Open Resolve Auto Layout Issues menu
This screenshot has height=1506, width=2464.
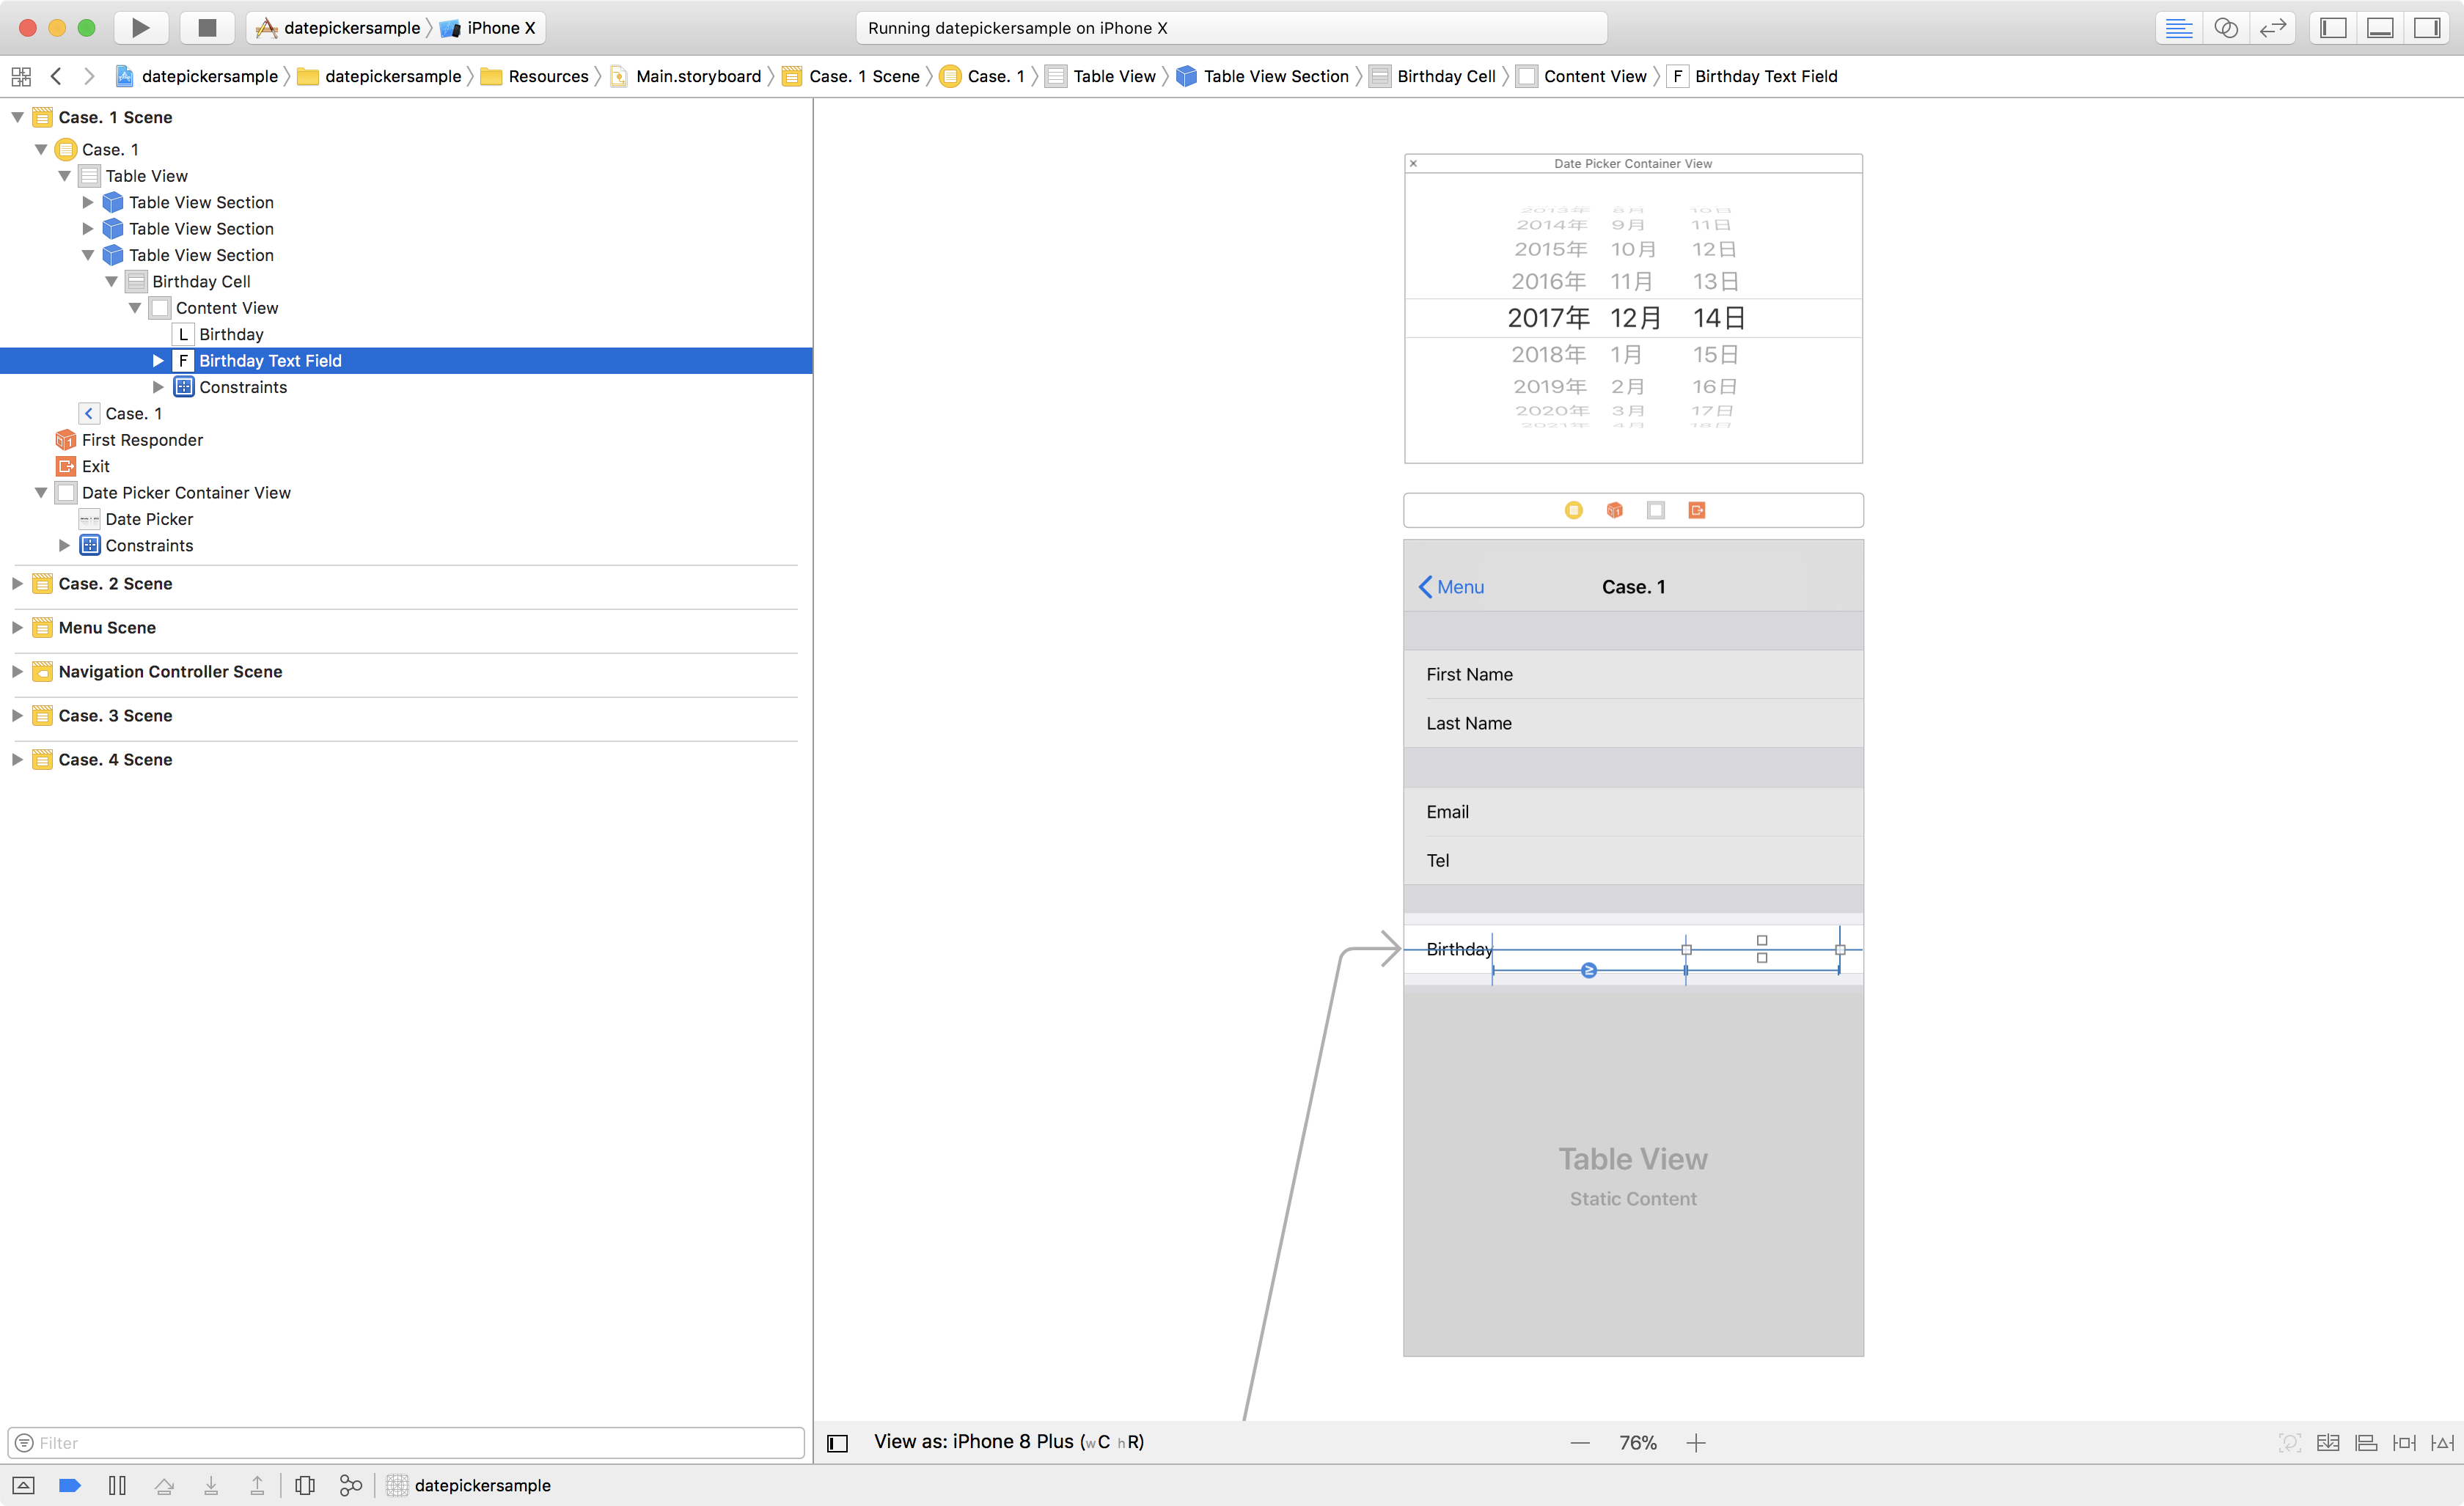pos(2442,1442)
